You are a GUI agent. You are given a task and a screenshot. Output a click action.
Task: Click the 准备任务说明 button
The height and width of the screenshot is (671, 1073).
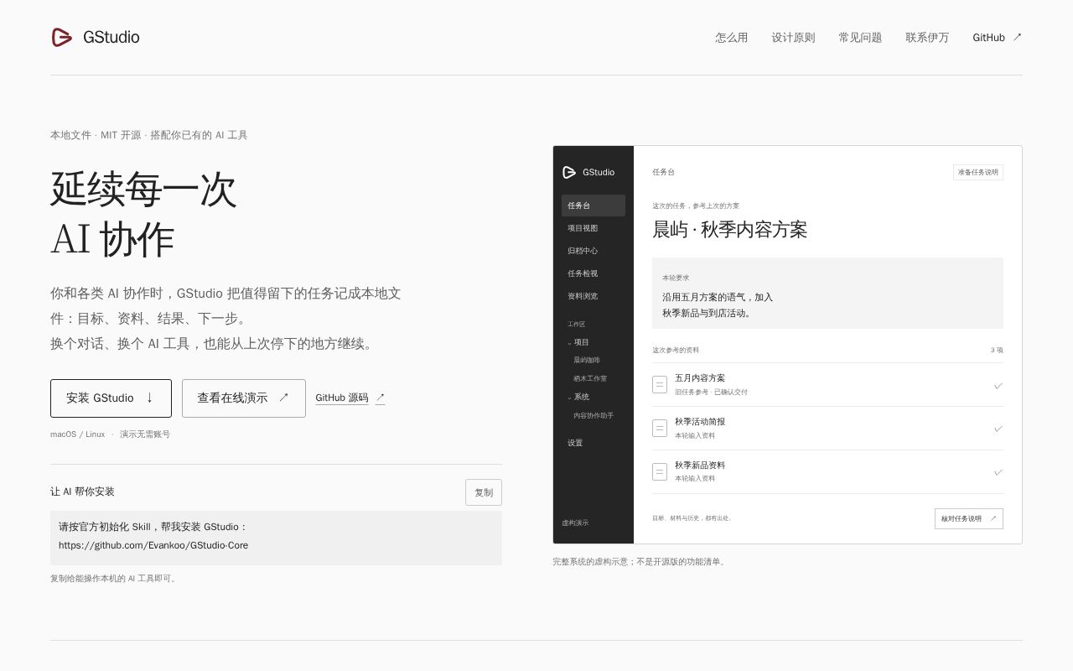[978, 172]
